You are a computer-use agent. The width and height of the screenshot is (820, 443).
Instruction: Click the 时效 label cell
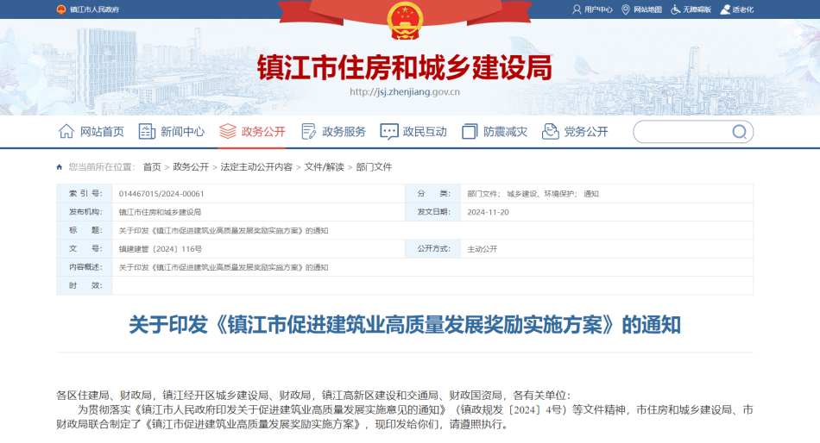click(85, 286)
